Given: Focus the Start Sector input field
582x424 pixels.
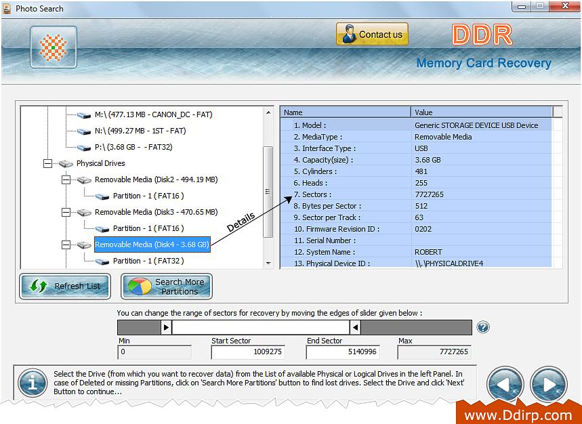Looking at the screenshot, I should tap(248, 352).
